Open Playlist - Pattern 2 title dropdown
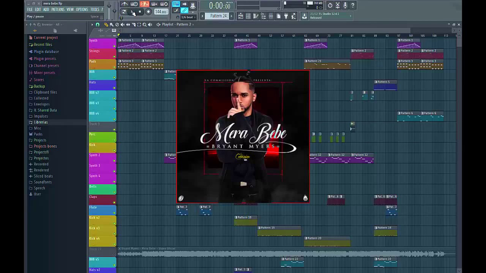This screenshot has height=273, width=486. tap(177, 24)
